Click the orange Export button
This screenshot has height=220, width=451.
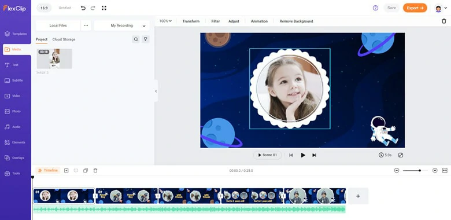[x=415, y=8]
